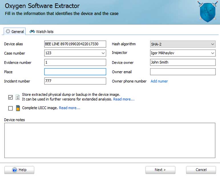
Task: Click the question mark icon on Help
Action: 15,170
